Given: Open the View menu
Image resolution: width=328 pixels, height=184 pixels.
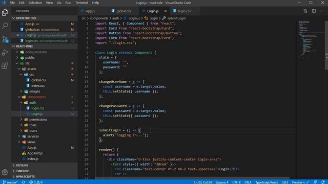Looking at the screenshot, I should [x=49, y=3].
